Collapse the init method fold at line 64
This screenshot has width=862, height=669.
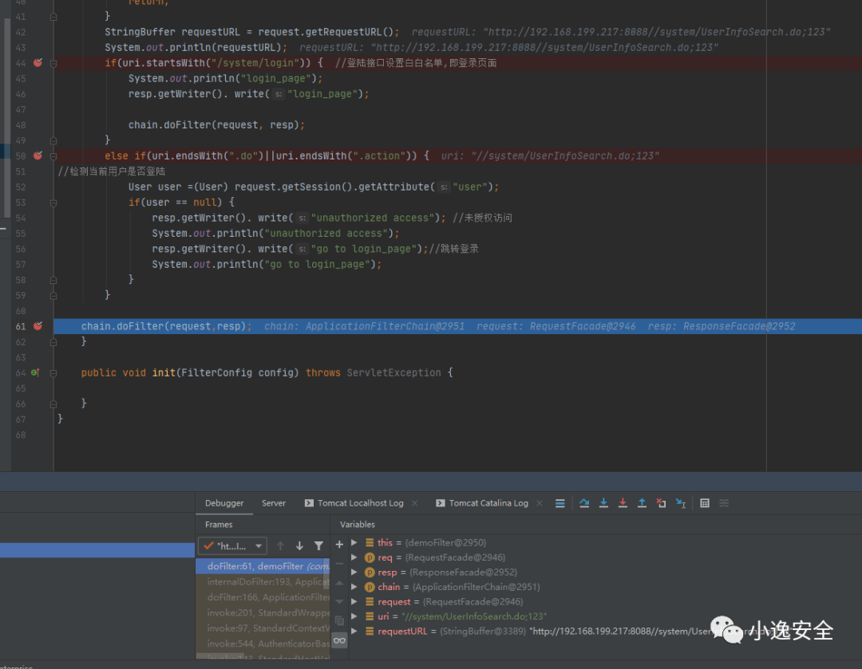[53, 373]
